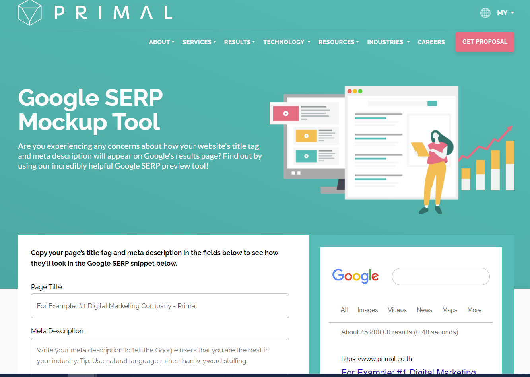Click the 'Copy your page's title tag' instruction text

(x=155, y=258)
